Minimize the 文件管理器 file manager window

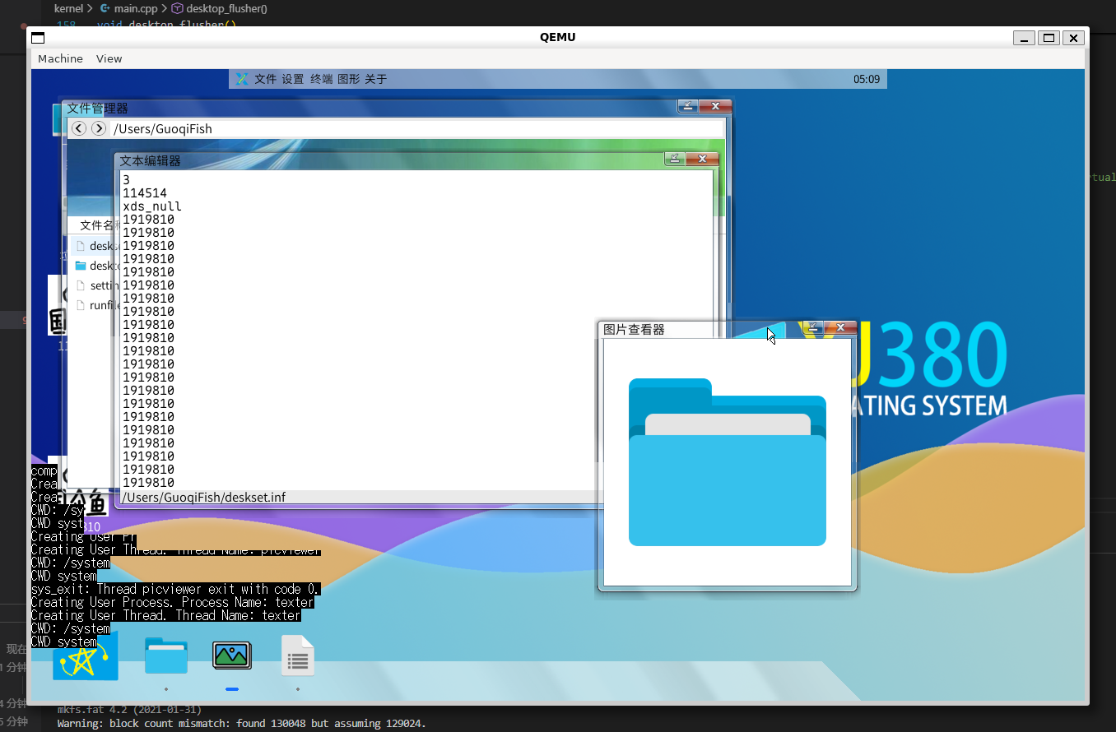[688, 106]
